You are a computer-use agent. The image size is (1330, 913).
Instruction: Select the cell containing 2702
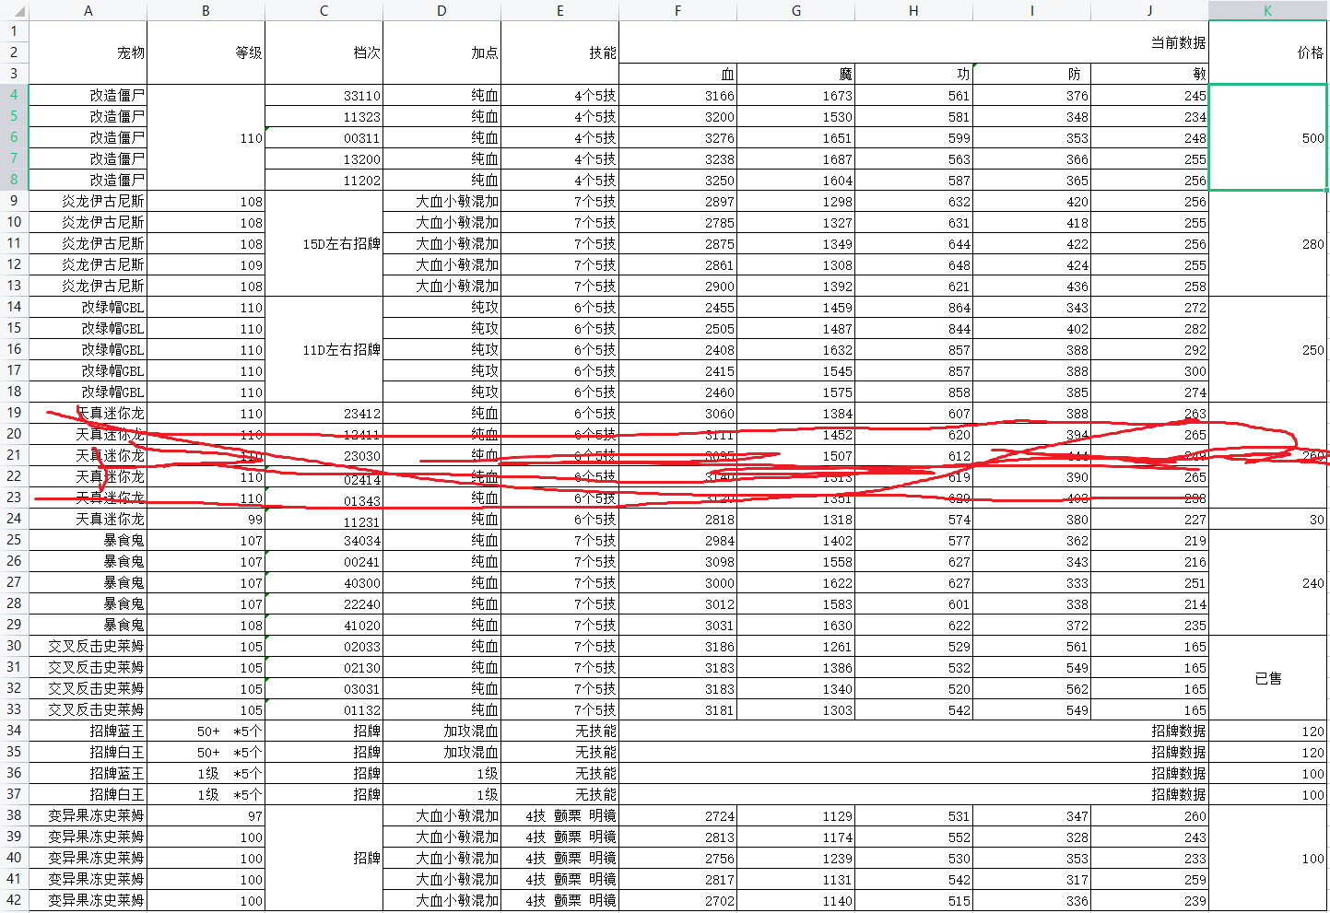tap(677, 900)
